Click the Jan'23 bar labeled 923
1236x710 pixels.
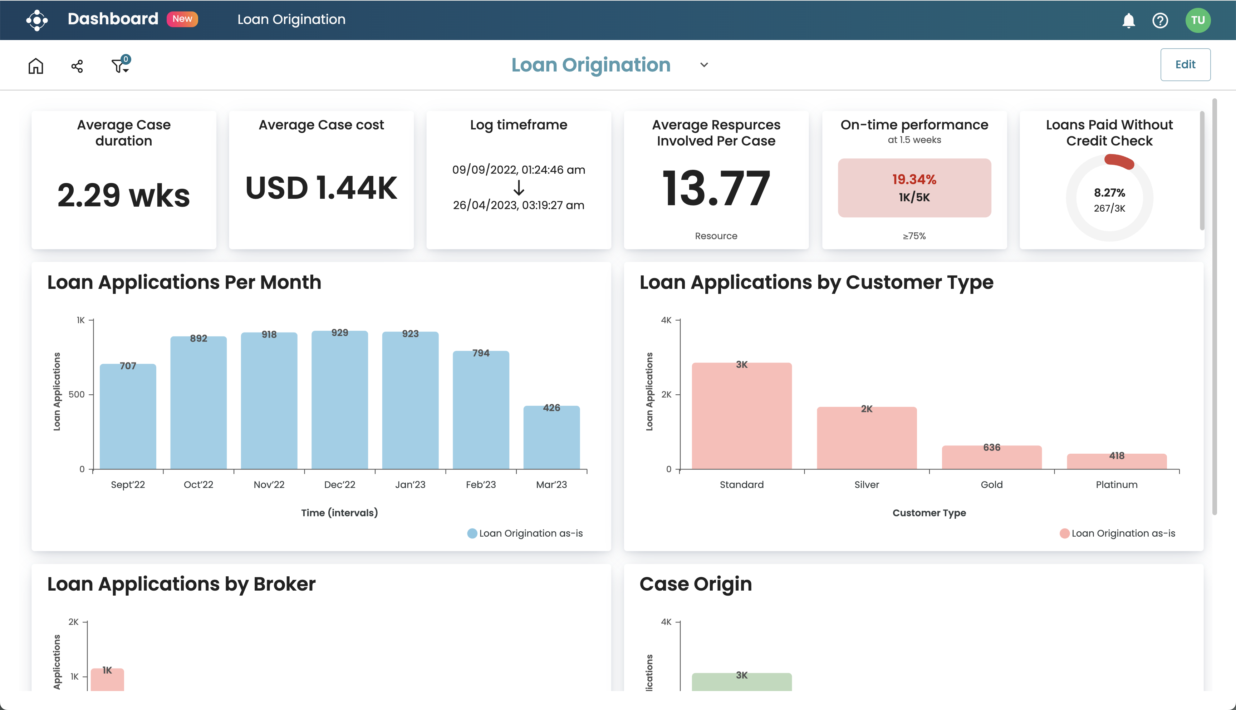click(410, 400)
